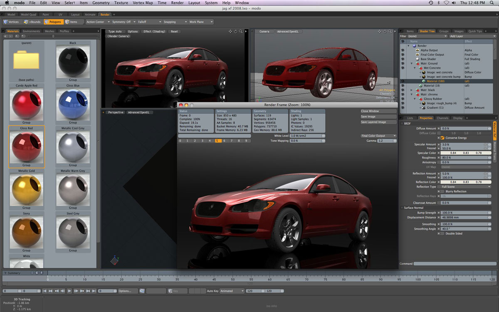Switch to the Environments tab
The width and height of the screenshot is (499, 312).
[32, 31]
